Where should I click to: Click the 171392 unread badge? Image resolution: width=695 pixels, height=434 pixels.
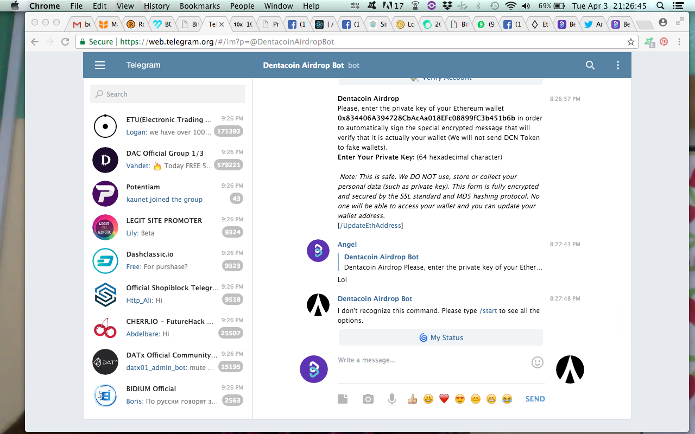point(229,131)
